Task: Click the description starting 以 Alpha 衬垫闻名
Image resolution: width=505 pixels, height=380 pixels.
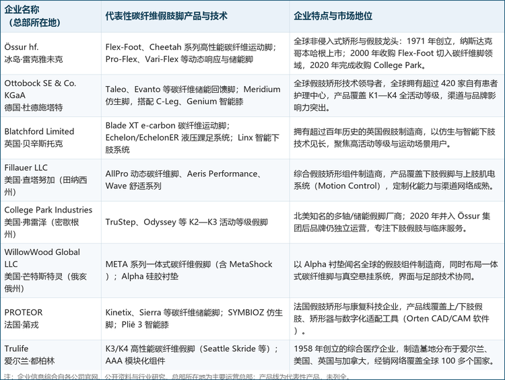Action: click(x=397, y=270)
